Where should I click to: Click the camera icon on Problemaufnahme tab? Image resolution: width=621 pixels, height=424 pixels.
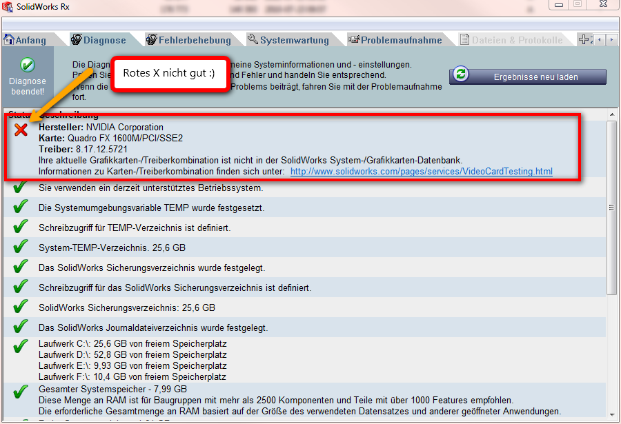point(354,39)
